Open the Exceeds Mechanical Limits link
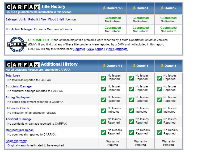This screenshot has width=202, height=152. coord(53,29)
